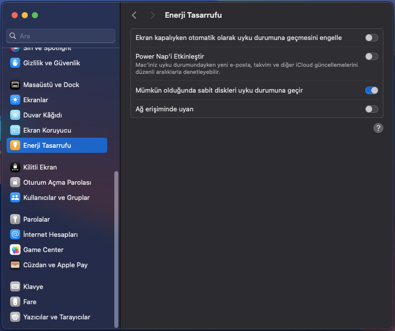Click the Cüzdan ve Apple Pay icon

[x=15, y=265]
